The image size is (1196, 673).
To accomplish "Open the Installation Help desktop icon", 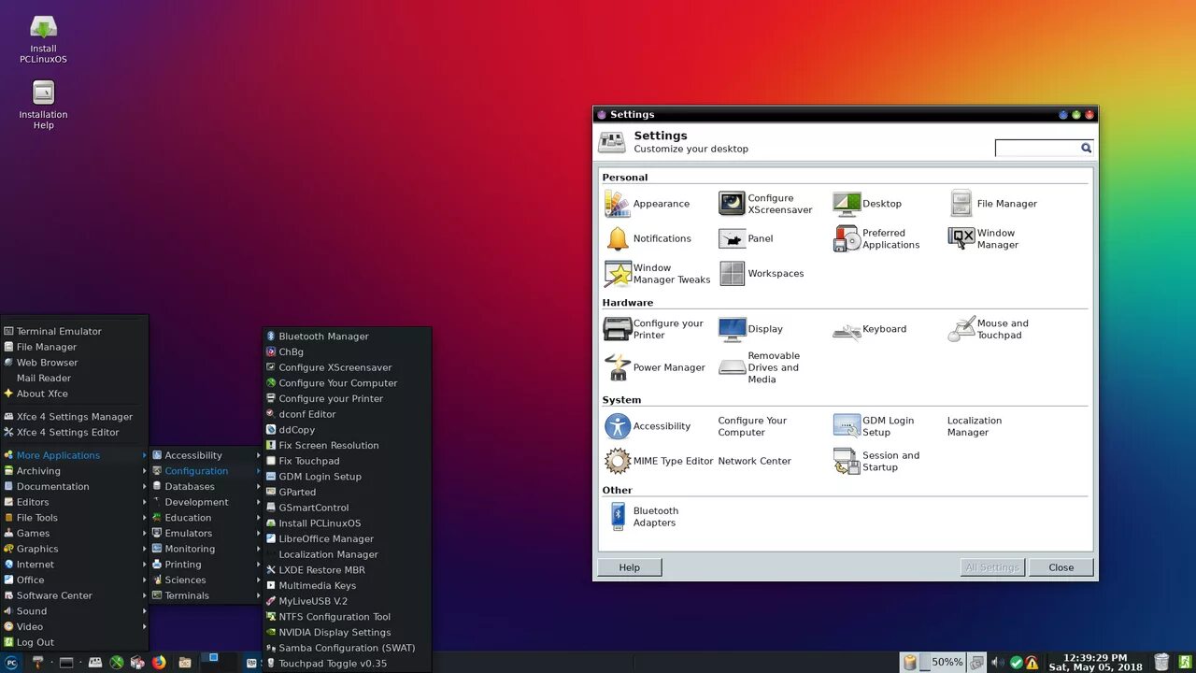I will (43, 105).
